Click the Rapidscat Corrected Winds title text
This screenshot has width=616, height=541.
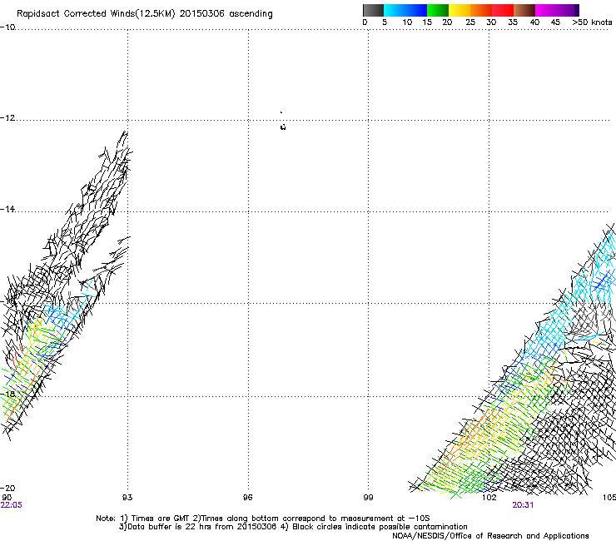(x=145, y=14)
